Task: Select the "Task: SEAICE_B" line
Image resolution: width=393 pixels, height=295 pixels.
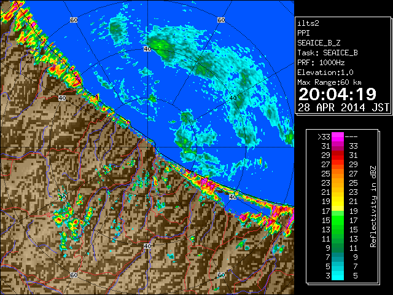Action: 327,53
